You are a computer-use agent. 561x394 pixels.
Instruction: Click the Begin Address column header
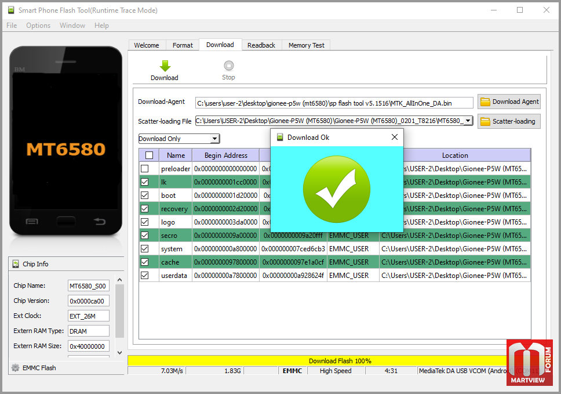[226, 156]
